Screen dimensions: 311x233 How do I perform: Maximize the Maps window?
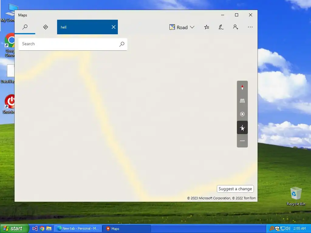(x=236, y=15)
